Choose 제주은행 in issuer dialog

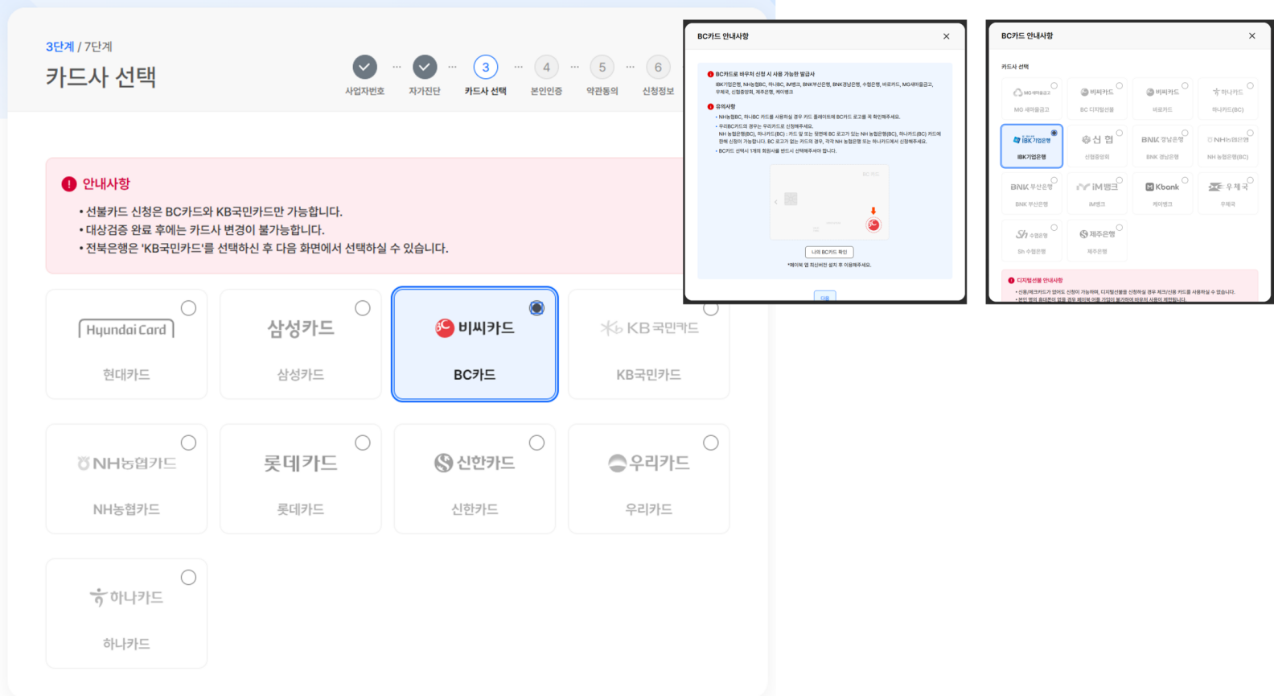tap(1097, 241)
